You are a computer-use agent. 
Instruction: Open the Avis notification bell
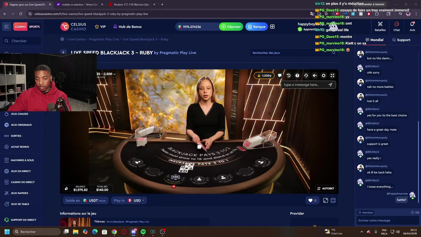click(x=412, y=26)
